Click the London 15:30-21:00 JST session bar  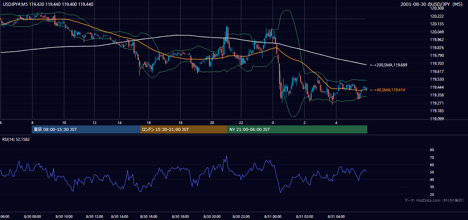pyautogui.click(x=183, y=129)
